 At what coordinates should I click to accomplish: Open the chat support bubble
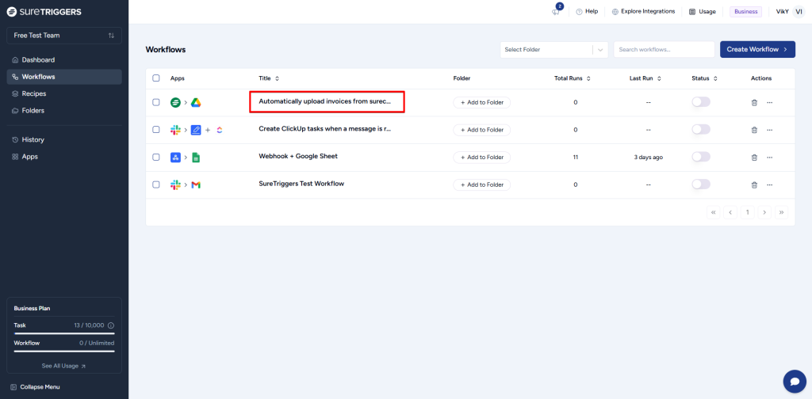(794, 381)
